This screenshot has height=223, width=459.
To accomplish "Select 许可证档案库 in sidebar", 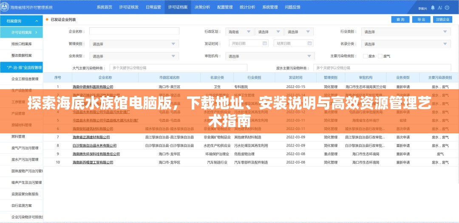I will point(21,32).
